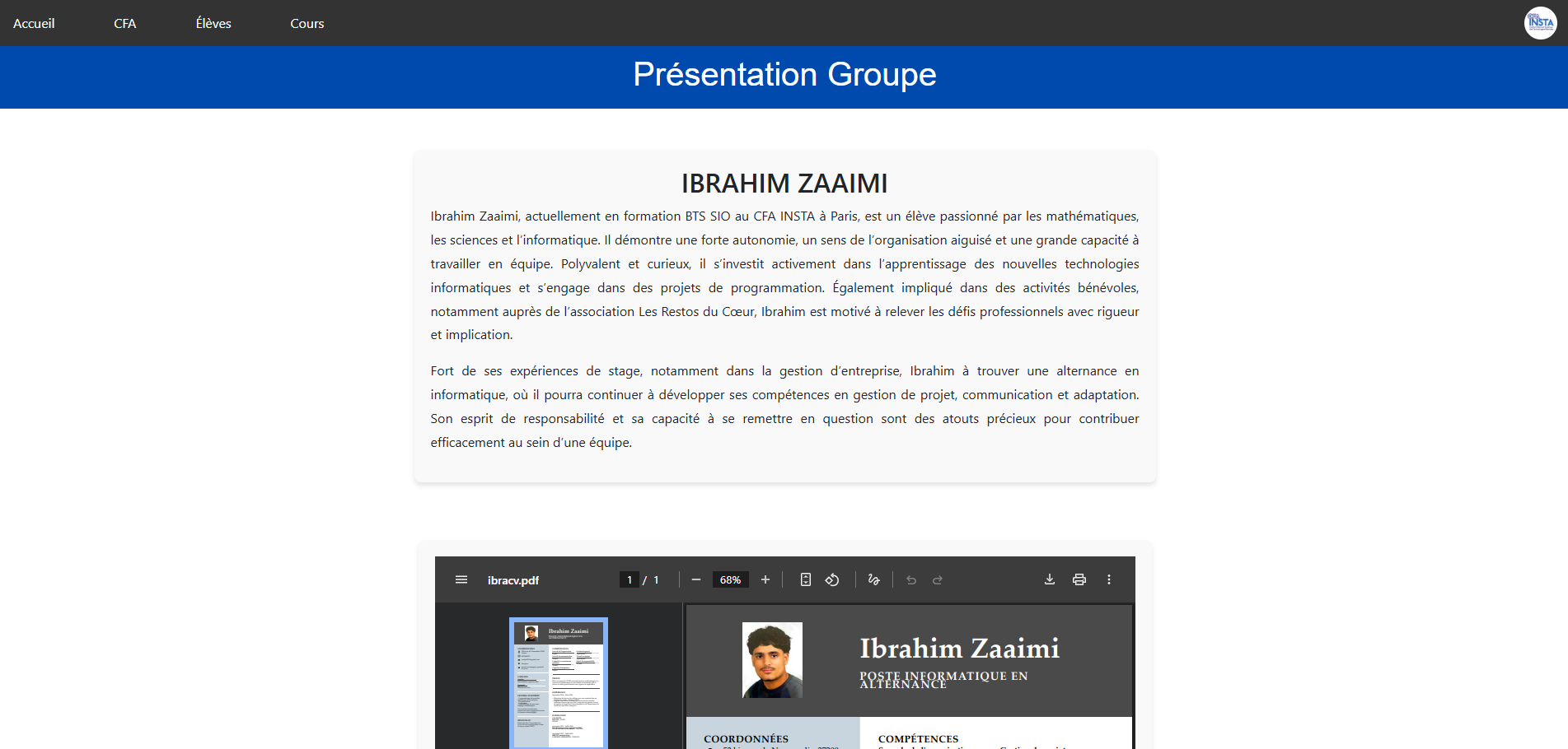Zoom out the PDF with the minus icon
Screen dimensions: 1568x749
tap(695, 579)
